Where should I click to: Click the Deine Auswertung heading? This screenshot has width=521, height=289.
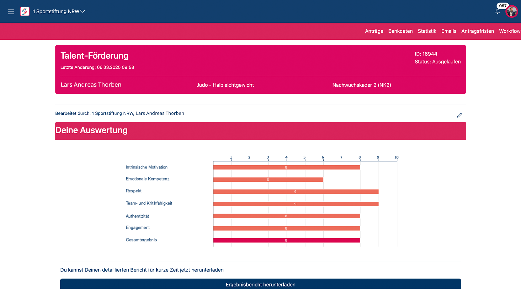click(x=91, y=130)
